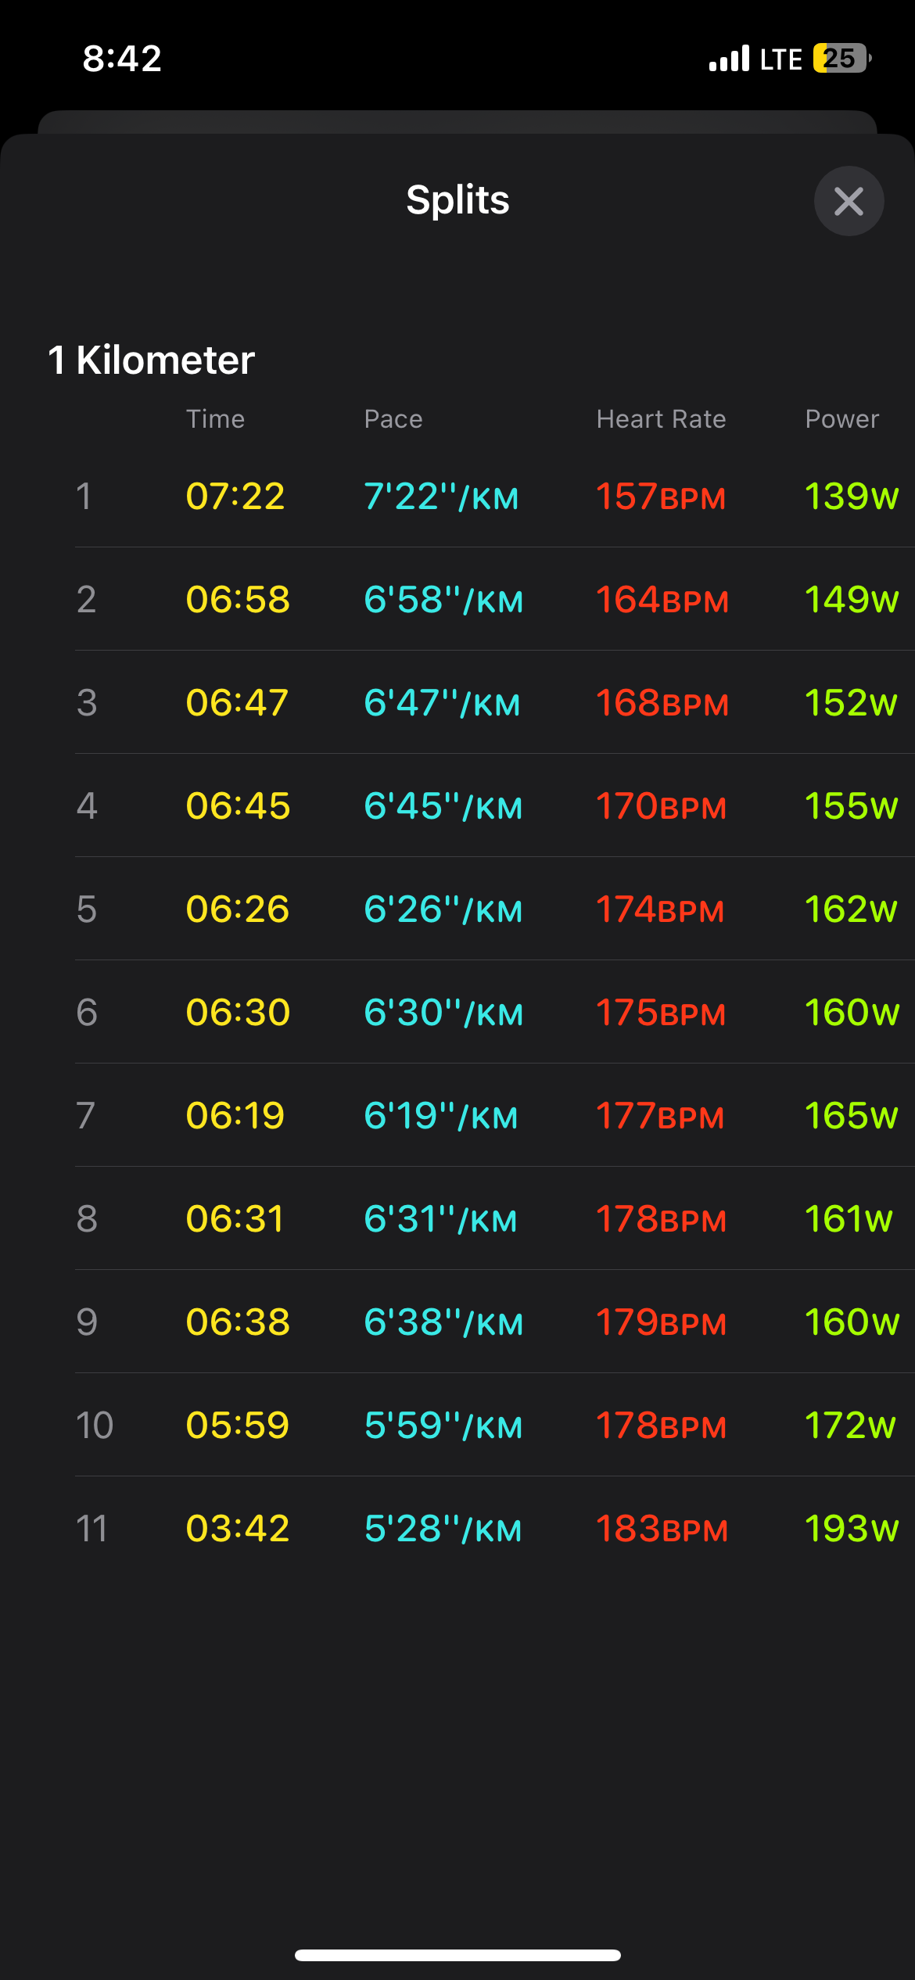Image resolution: width=915 pixels, height=1980 pixels.
Task: Tap the LTE network indicator
Action: pos(780,59)
